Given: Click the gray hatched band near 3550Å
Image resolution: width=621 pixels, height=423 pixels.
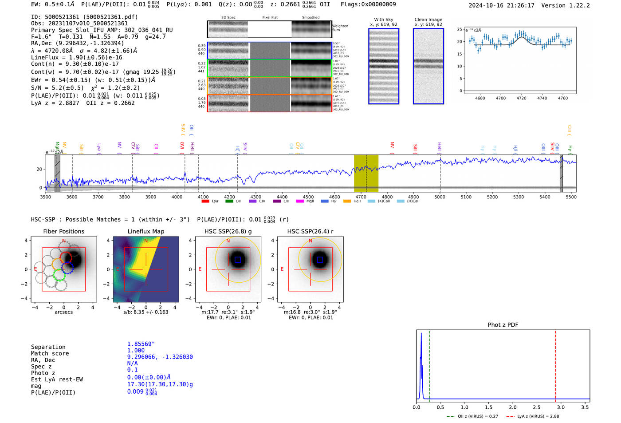Looking at the screenshot, I should 57,174.
